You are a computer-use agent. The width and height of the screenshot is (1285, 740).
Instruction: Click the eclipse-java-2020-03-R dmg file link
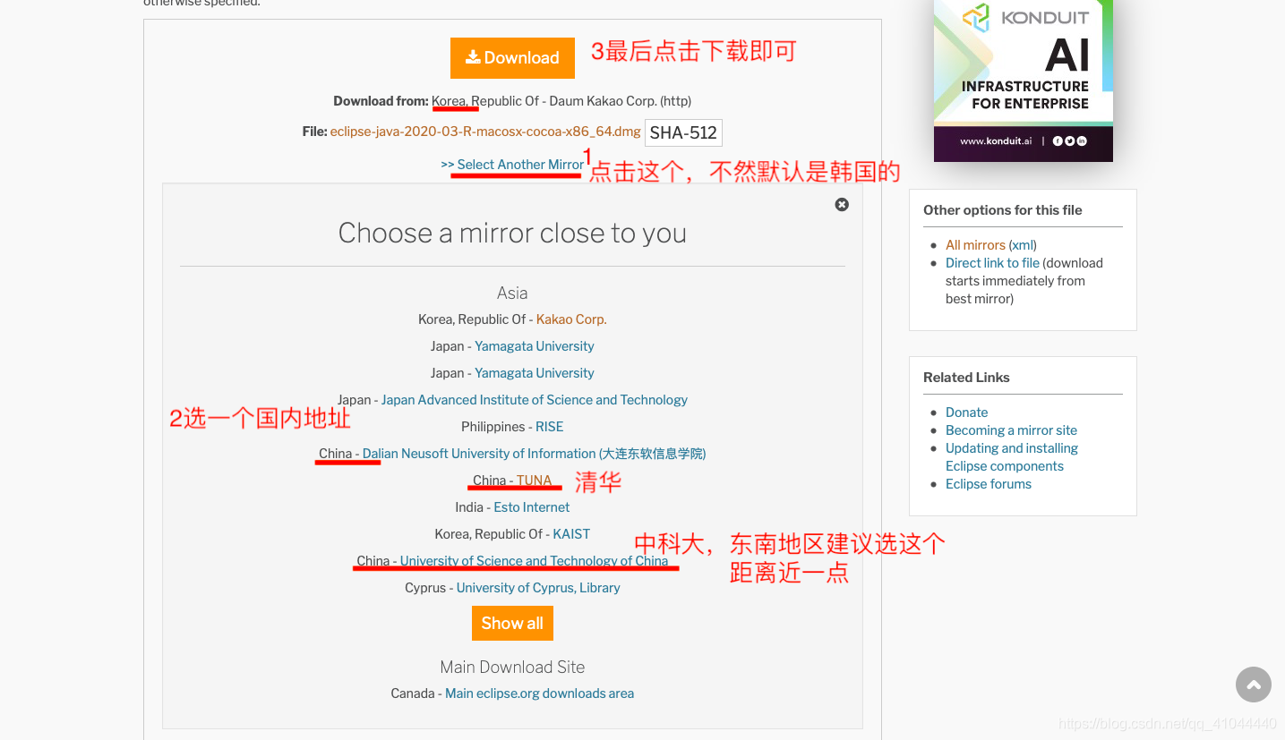485,132
